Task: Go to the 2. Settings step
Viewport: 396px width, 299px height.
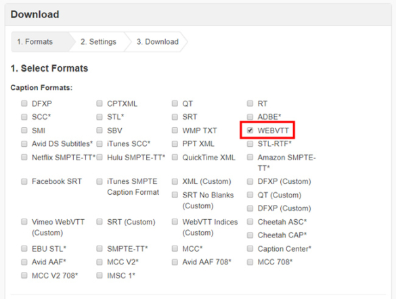Action: pyautogui.click(x=99, y=42)
